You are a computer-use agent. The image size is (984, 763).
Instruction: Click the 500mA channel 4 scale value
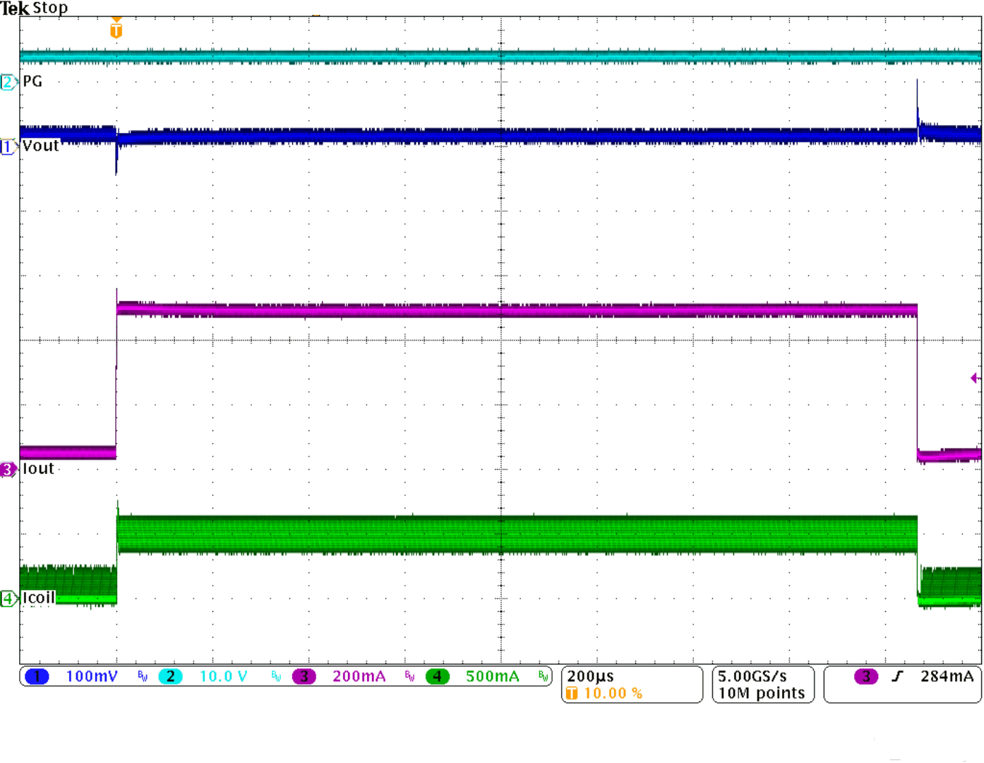click(x=492, y=676)
